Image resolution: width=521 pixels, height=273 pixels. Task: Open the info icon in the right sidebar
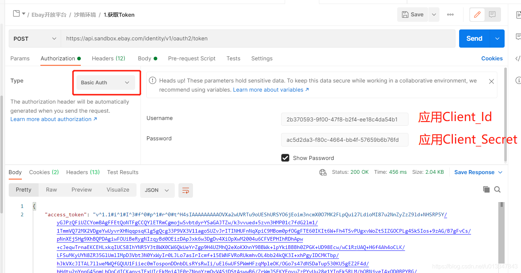click(518, 80)
